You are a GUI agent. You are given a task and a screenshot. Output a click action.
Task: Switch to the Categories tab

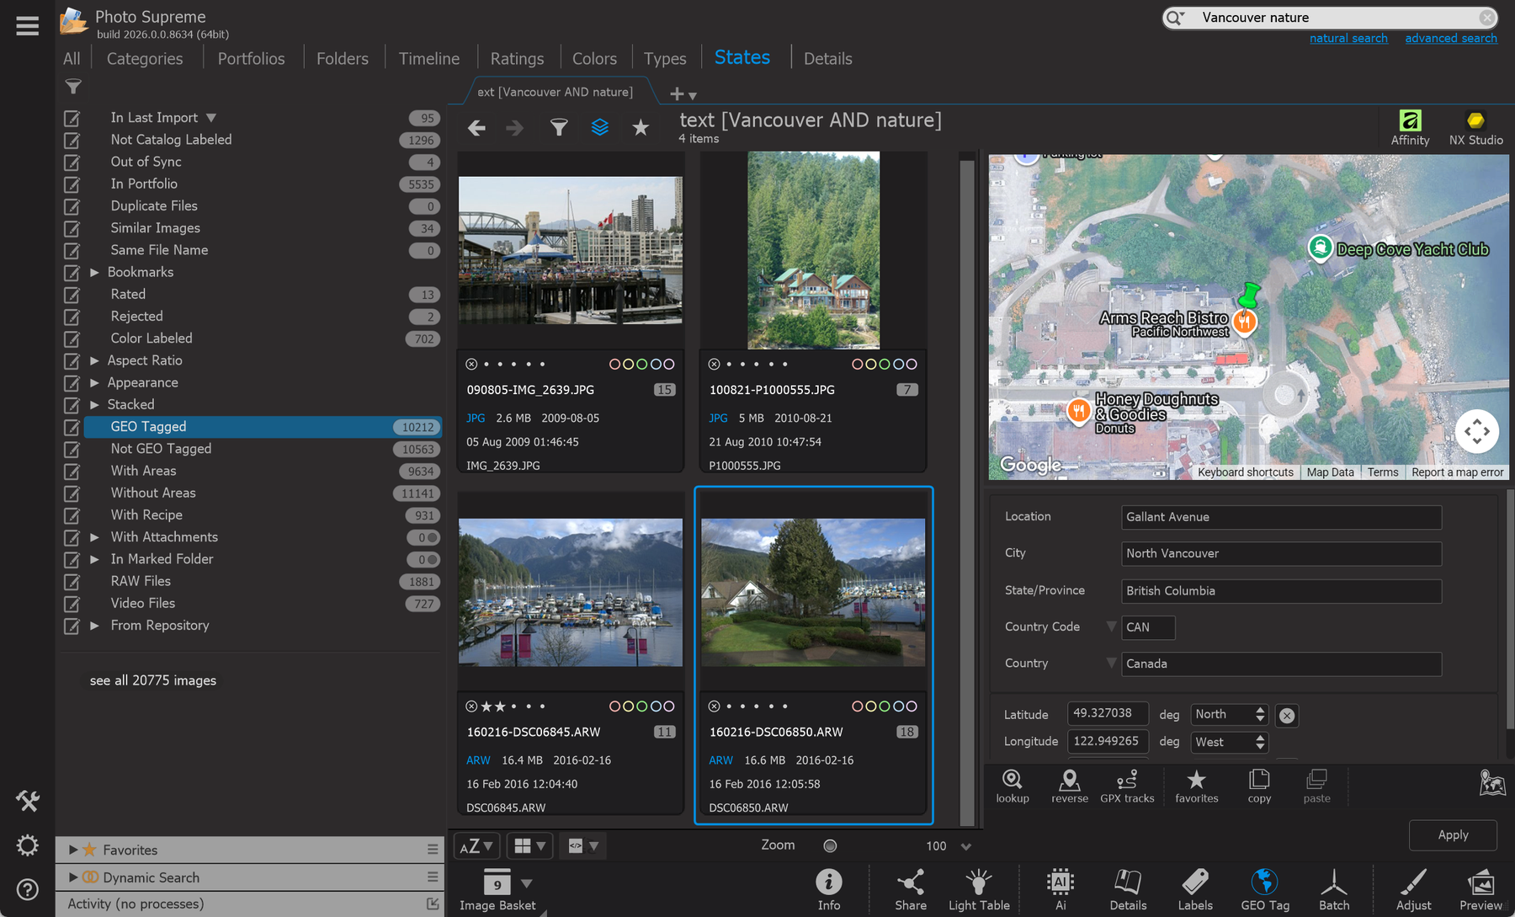coord(145,58)
